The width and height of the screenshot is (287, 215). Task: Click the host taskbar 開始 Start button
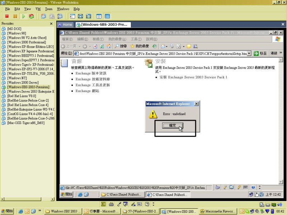coord(7,211)
